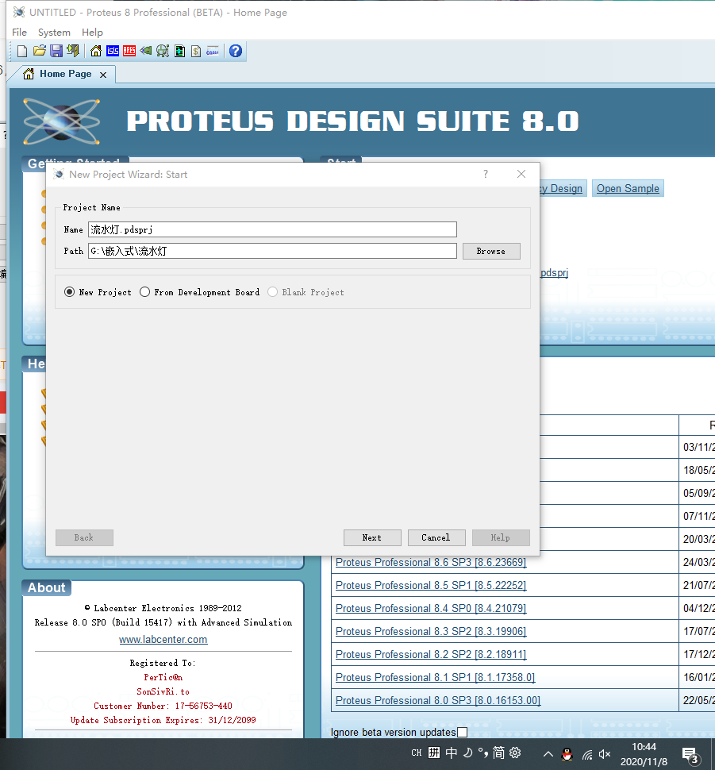
Task: Open Proteus Professional 8.1 SP1 link
Action: (435, 678)
